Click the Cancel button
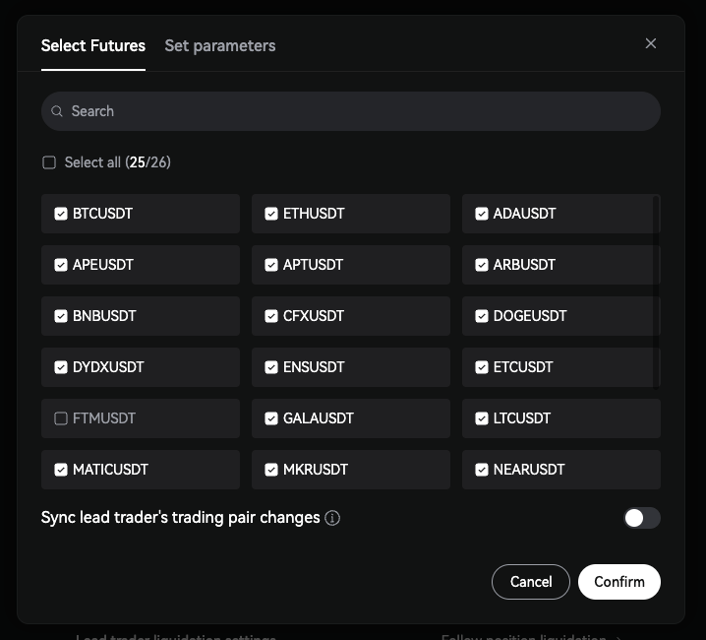 coord(530,582)
